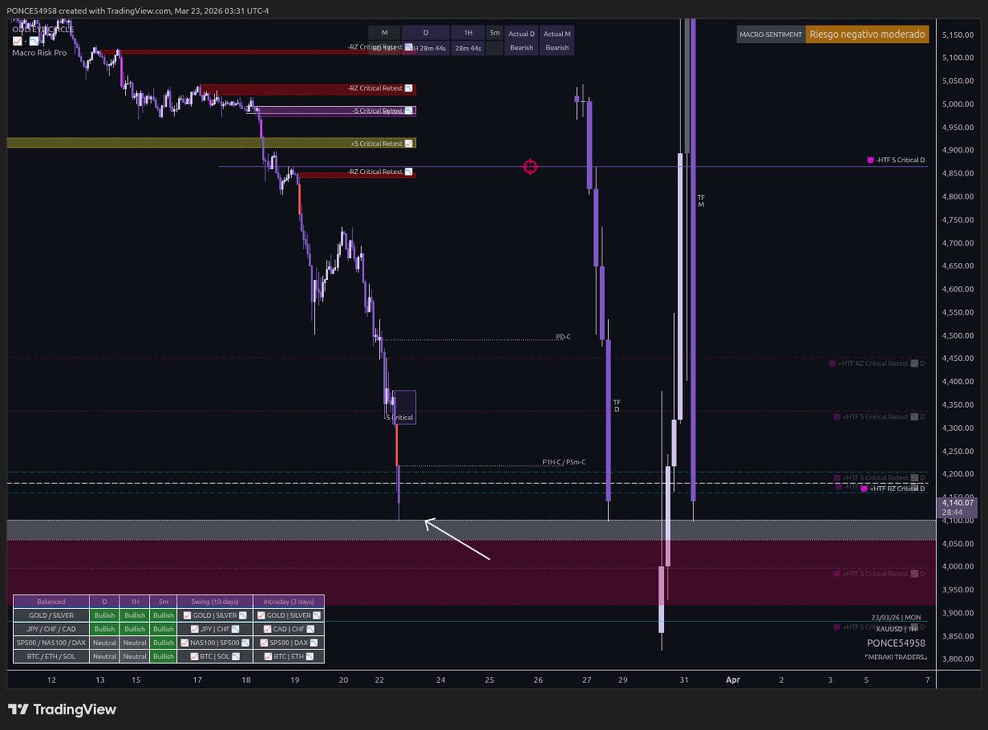This screenshot has width=988, height=730.
Task: Click the down-trend icon after SOL in the Swing column
Action: coord(236,657)
